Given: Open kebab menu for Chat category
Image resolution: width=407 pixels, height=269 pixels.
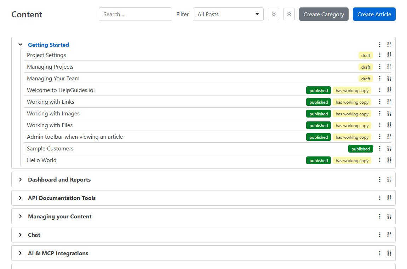Looking at the screenshot, I should coord(380,235).
